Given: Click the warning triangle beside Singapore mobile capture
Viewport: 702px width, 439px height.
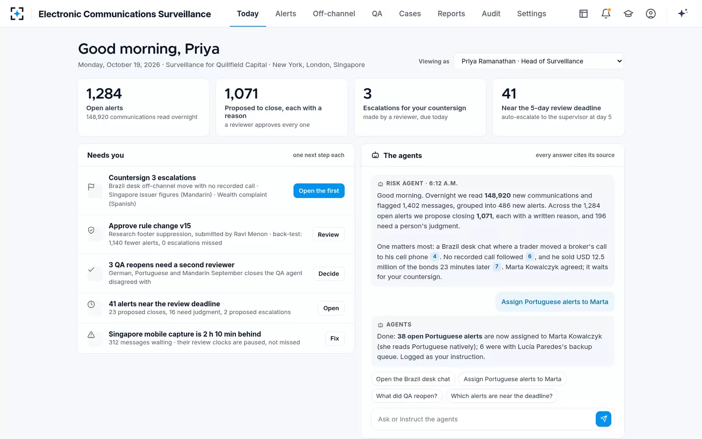Looking at the screenshot, I should click(91, 335).
